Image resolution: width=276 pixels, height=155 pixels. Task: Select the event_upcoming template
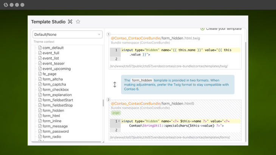(56, 69)
